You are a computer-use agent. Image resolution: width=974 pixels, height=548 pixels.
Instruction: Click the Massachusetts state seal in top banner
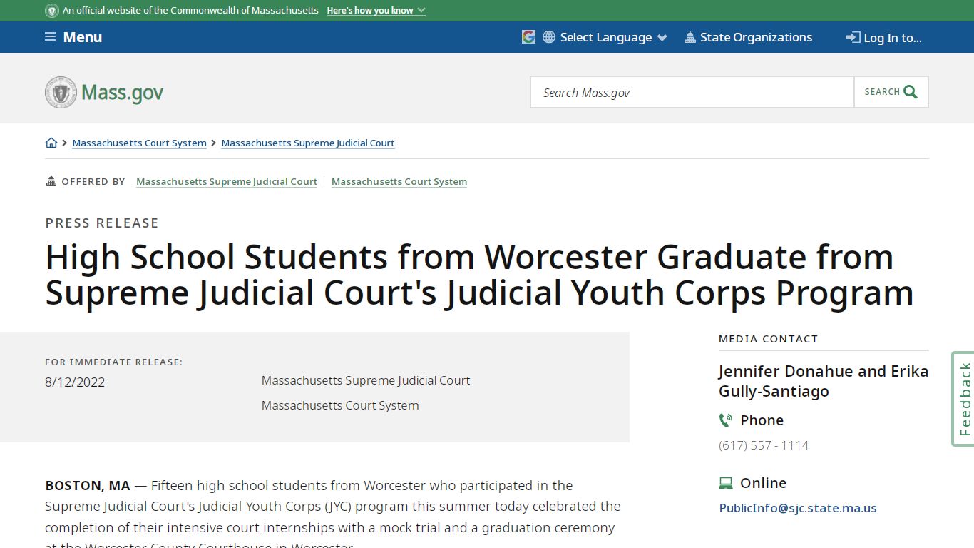pyautogui.click(x=52, y=11)
